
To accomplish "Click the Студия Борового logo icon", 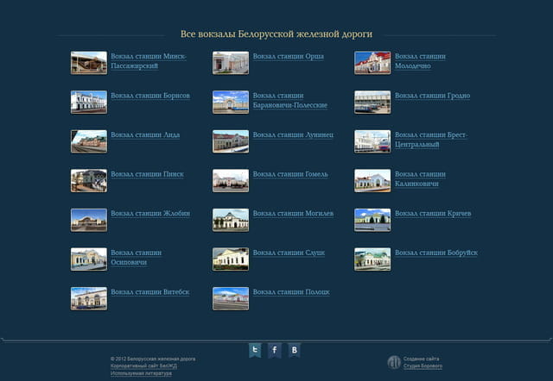I will [394, 362].
